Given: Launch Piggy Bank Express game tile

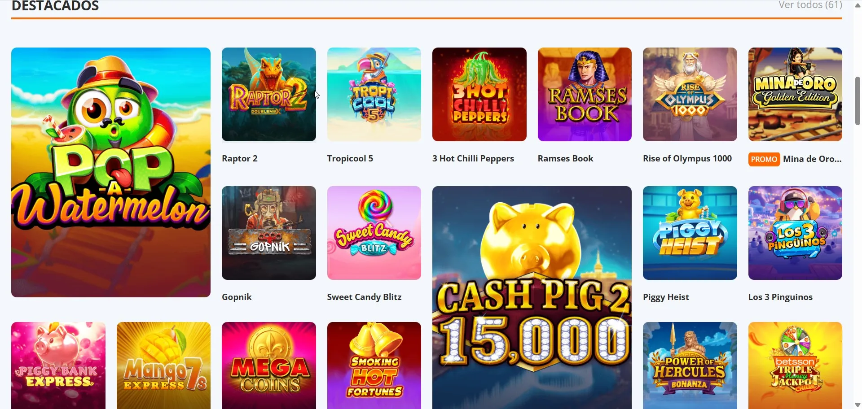Looking at the screenshot, I should coord(58,365).
